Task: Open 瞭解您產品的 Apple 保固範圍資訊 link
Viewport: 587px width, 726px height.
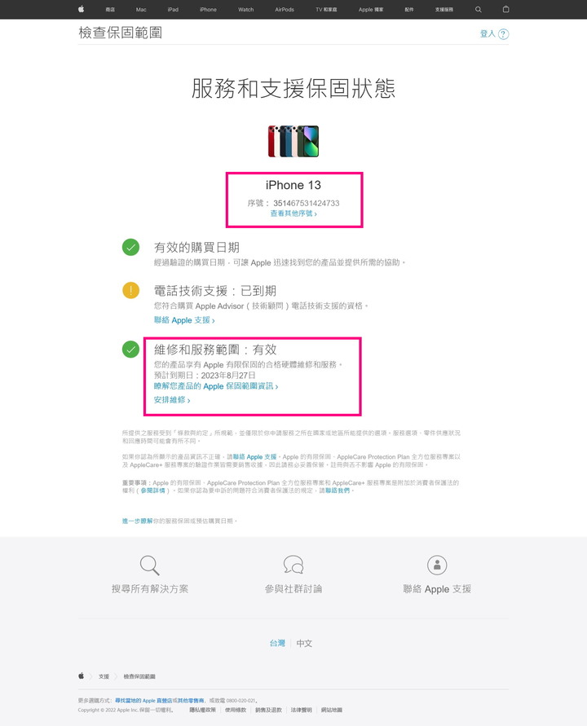Action: (x=216, y=386)
